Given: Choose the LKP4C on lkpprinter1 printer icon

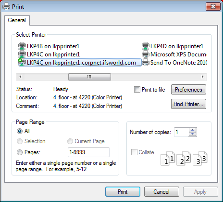Looking at the screenshot, I should pos(22,54).
